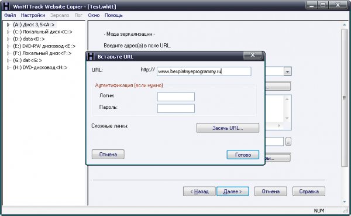Open help via Справка button
351x216 pixels.
(x=309, y=191)
